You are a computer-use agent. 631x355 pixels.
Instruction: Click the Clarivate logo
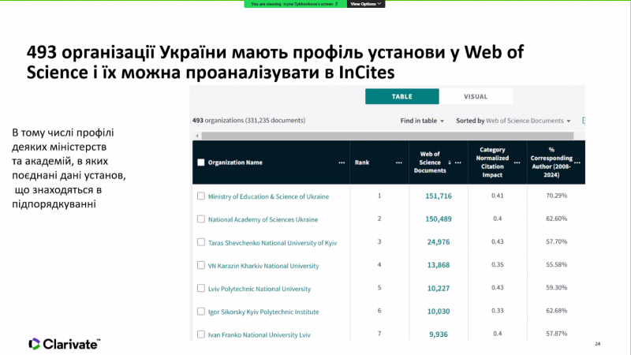point(65,344)
